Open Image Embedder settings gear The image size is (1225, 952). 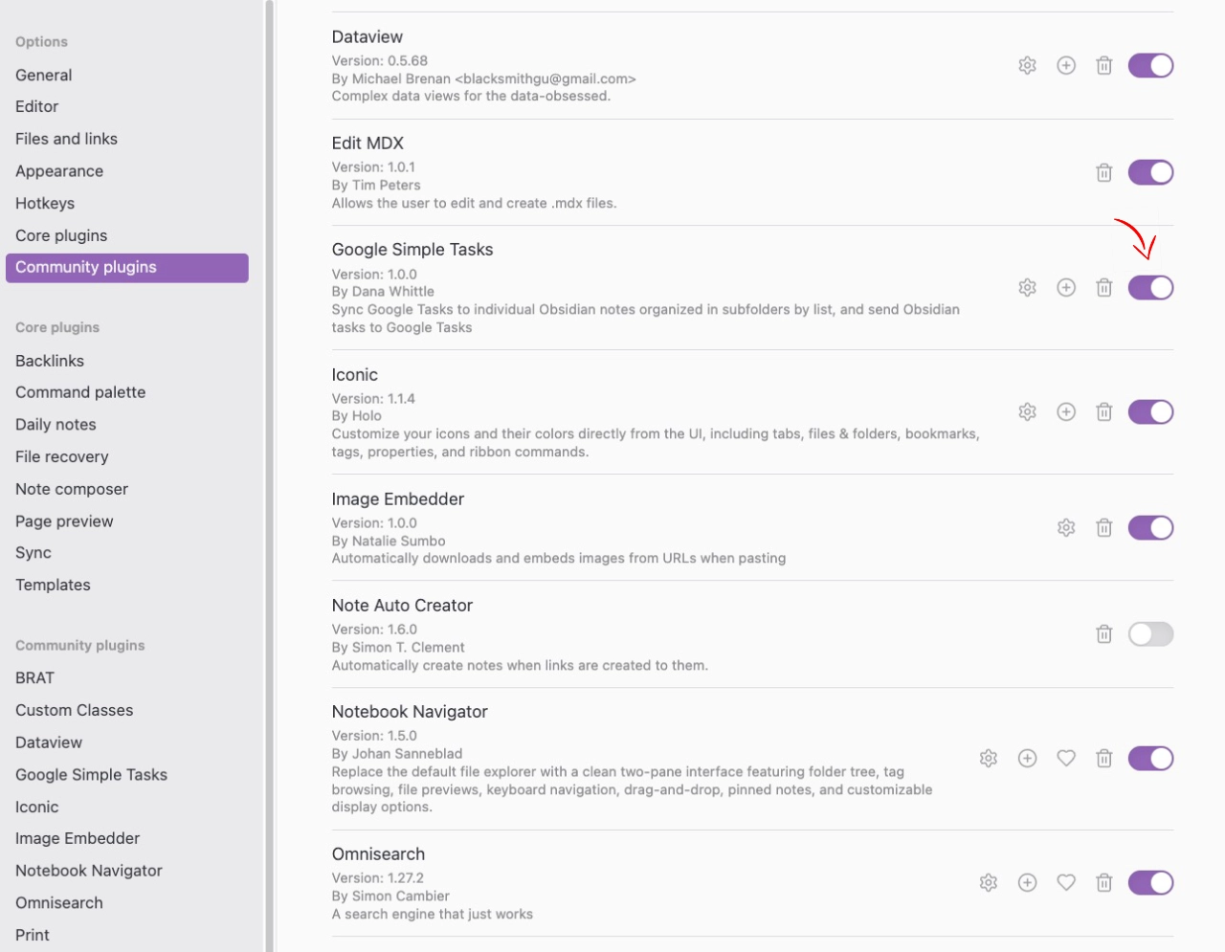tap(1065, 528)
